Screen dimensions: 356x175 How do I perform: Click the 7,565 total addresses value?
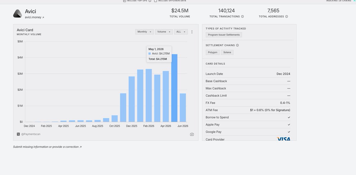(273, 11)
